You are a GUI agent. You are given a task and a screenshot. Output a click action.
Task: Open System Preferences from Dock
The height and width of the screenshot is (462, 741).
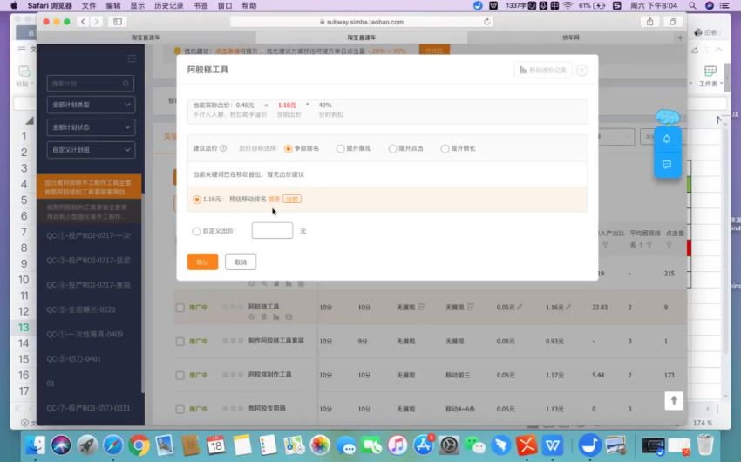click(449, 445)
